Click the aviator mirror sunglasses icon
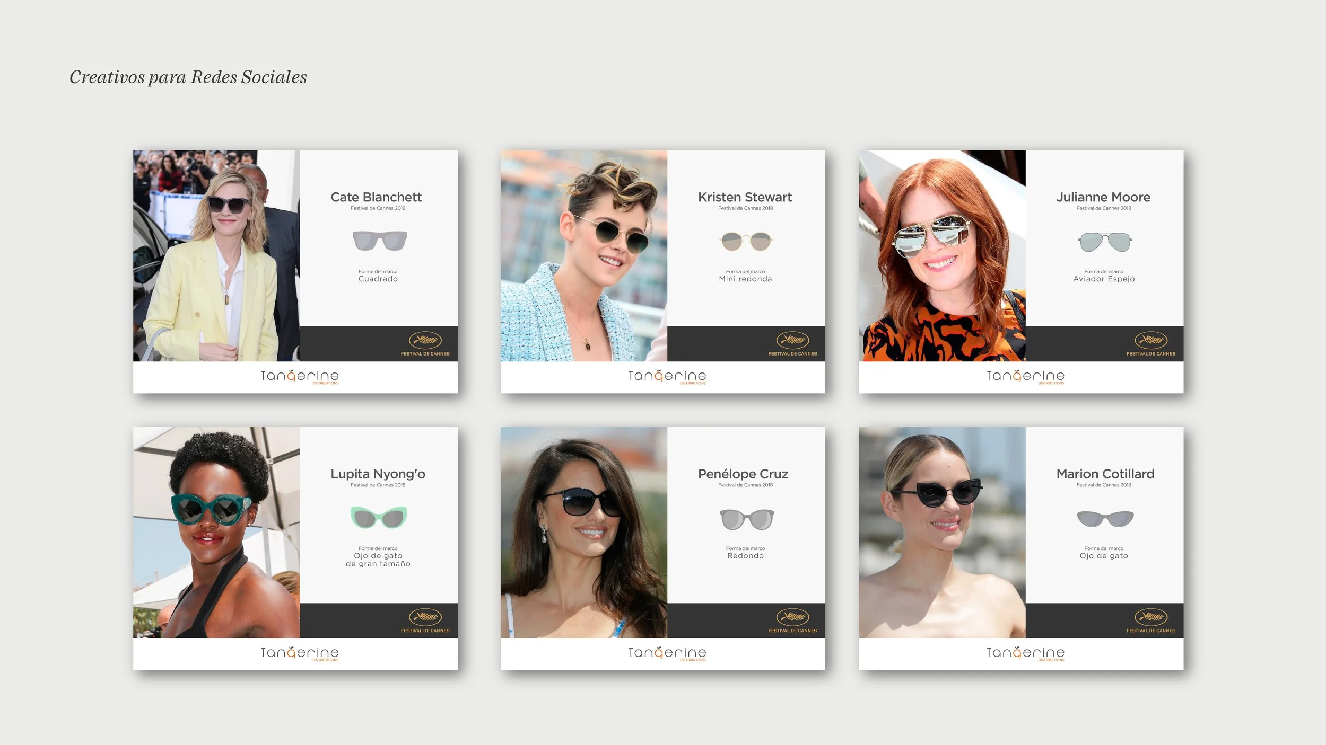 tap(1104, 242)
